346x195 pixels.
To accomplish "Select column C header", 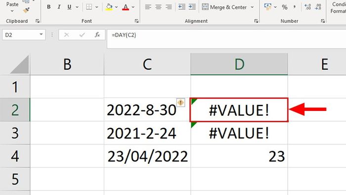I will click(x=147, y=64).
